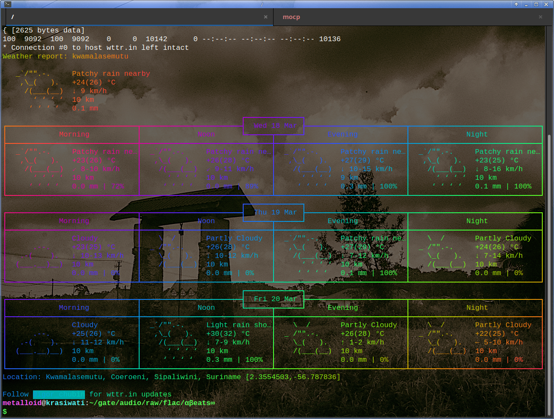
Task: Open the highlighted igor_chubin link
Action: pos(59,394)
